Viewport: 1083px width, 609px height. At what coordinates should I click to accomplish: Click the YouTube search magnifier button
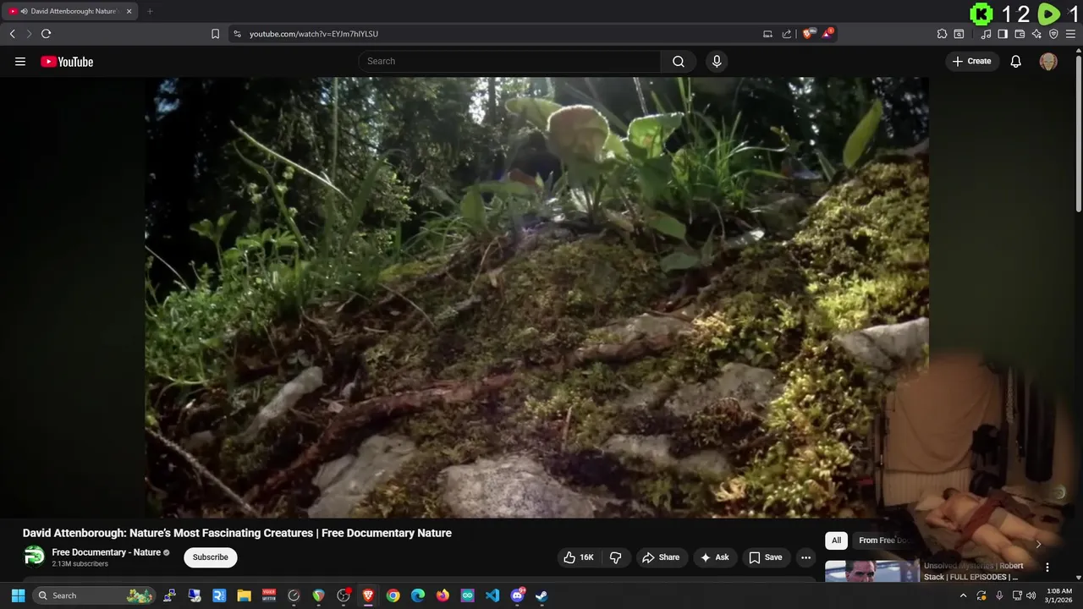679,61
